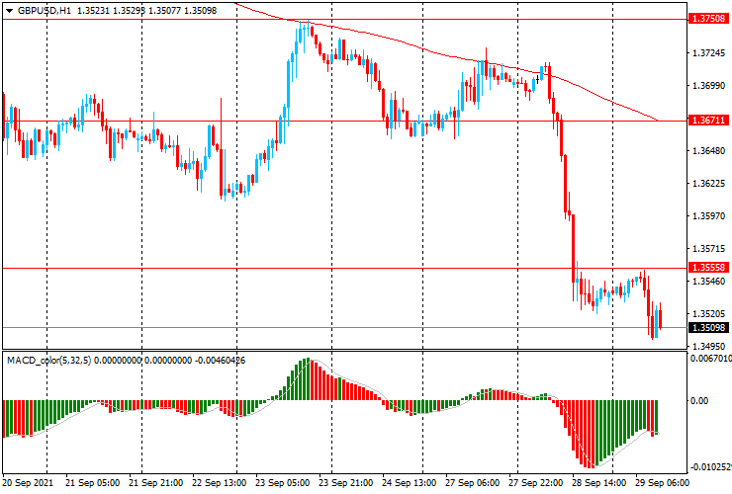Click the 1.37245 value on price scale
This screenshot has height=494, width=732.
pos(708,53)
